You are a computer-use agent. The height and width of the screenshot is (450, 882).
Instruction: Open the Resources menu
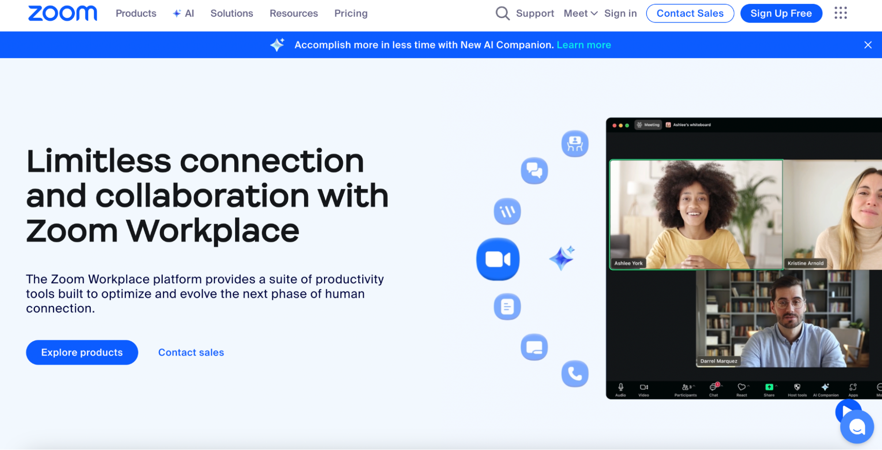(x=294, y=13)
